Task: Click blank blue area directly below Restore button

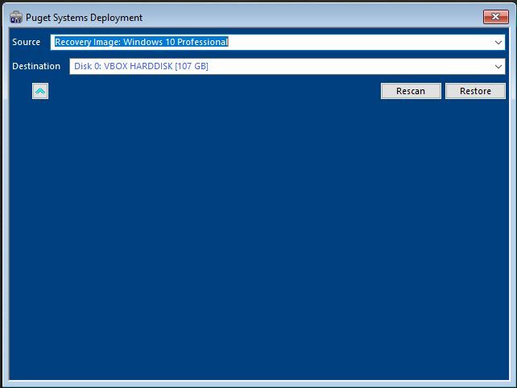Action: tap(475, 121)
